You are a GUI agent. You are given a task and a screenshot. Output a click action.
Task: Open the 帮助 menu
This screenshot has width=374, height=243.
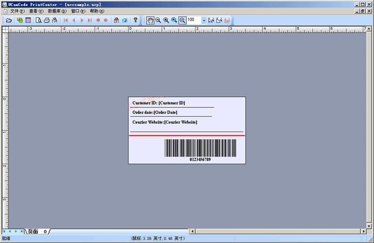click(x=97, y=11)
